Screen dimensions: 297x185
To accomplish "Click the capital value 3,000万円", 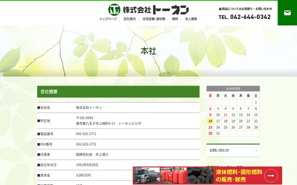I will coord(84,175).
